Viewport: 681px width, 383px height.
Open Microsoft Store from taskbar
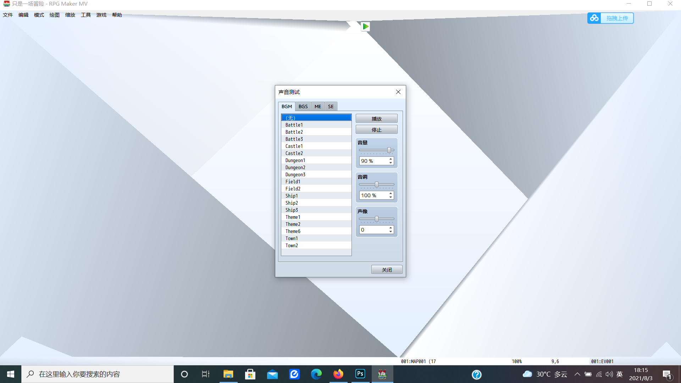click(x=250, y=374)
